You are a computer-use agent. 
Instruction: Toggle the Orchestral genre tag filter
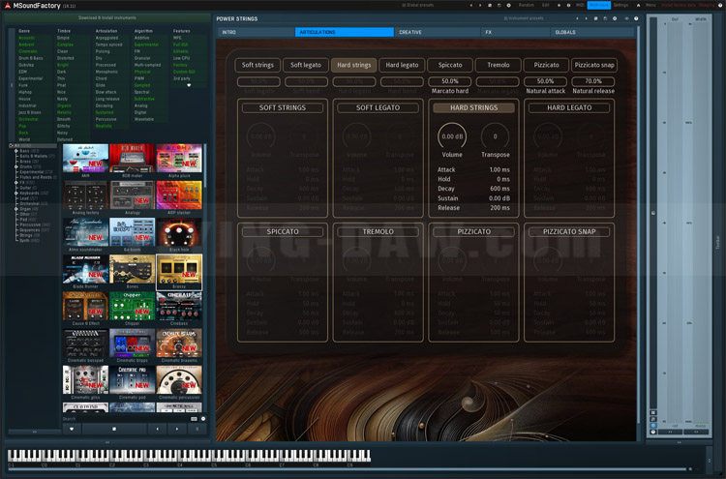tap(28, 119)
